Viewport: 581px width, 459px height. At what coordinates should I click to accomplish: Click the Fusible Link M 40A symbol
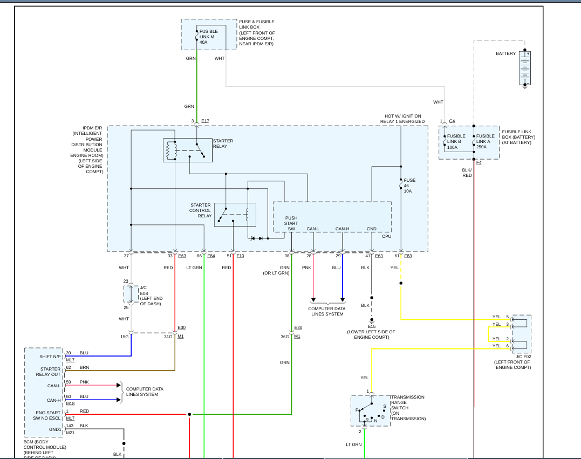tap(197, 37)
